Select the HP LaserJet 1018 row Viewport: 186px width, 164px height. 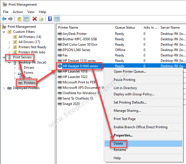(x=75, y=72)
